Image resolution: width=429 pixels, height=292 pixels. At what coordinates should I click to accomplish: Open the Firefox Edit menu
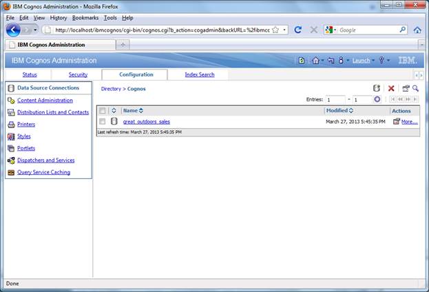coord(24,18)
